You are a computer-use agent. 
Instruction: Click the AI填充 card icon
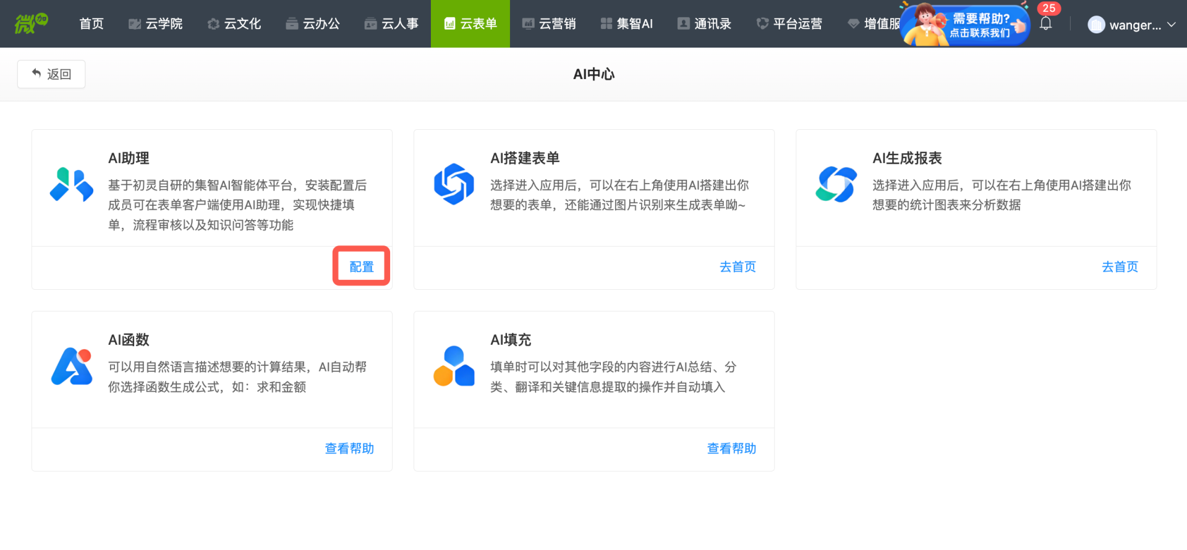coord(454,366)
